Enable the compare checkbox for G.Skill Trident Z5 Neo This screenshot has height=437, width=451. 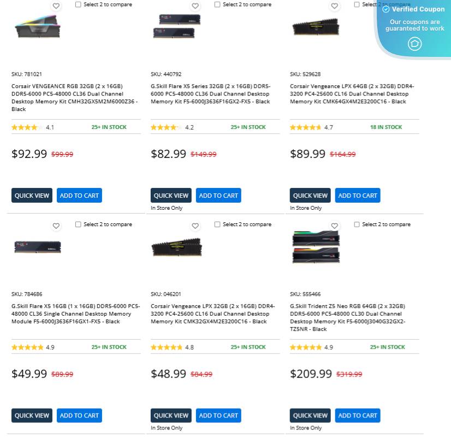tap(357, 224)
